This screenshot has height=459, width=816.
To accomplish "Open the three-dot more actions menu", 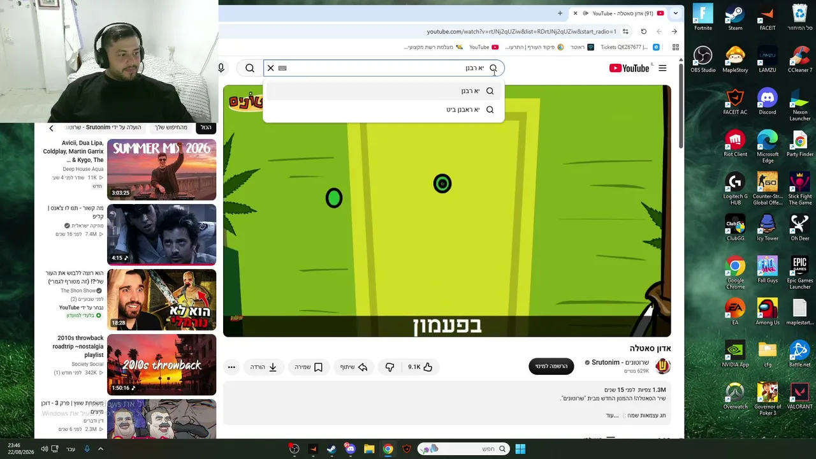I will (x=231, y=367).
